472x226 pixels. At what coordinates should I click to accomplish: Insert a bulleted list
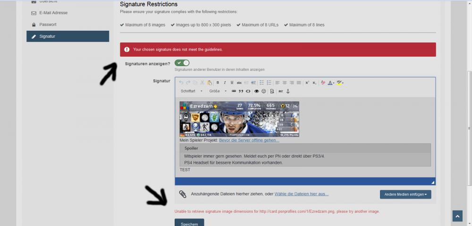[x=261, y=83]
